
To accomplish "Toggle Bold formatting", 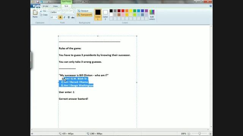I will (x=60, y=17).
